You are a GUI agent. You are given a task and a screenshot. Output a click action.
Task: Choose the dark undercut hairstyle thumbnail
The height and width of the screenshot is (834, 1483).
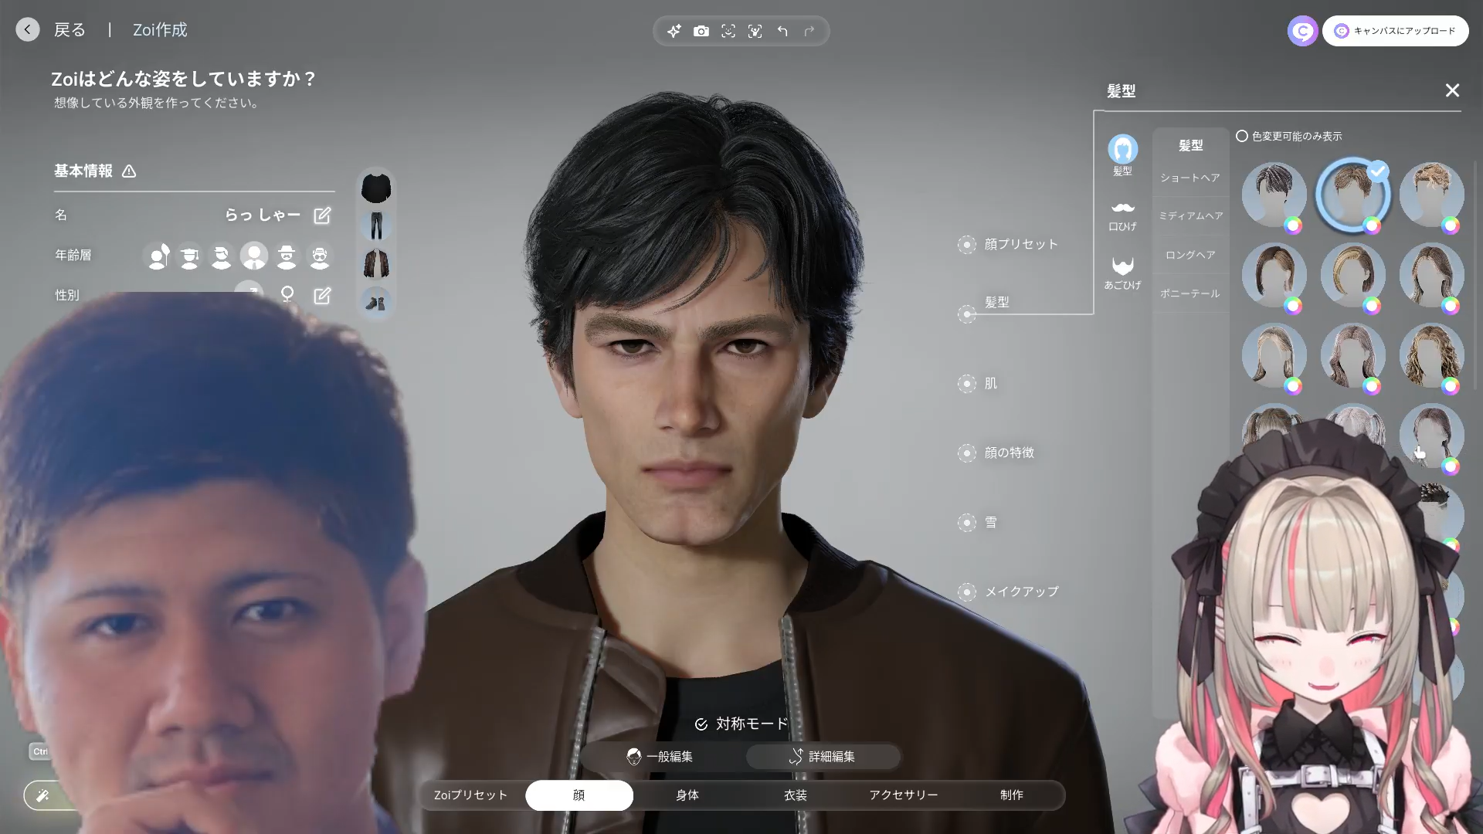pyautogui.click(x=1274, y=194)
